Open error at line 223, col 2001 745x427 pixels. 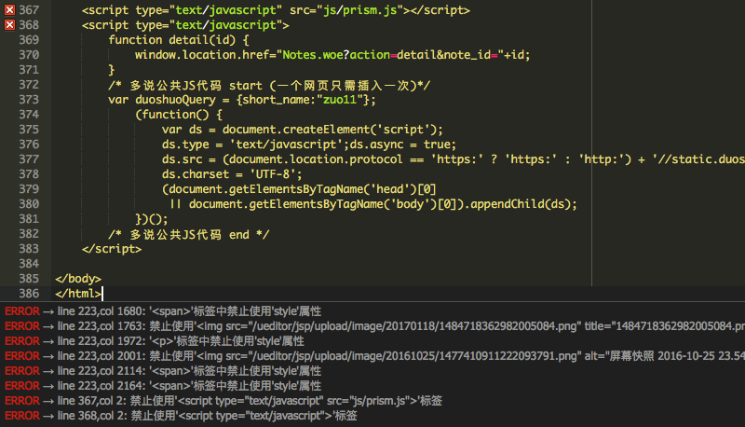tap(374, 355)
